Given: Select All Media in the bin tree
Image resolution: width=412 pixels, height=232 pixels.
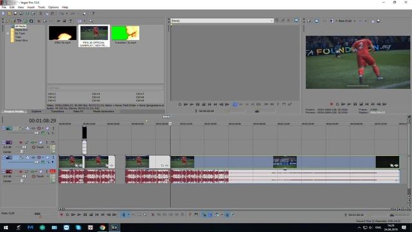Looking at the screenshot, I should 20,26.
